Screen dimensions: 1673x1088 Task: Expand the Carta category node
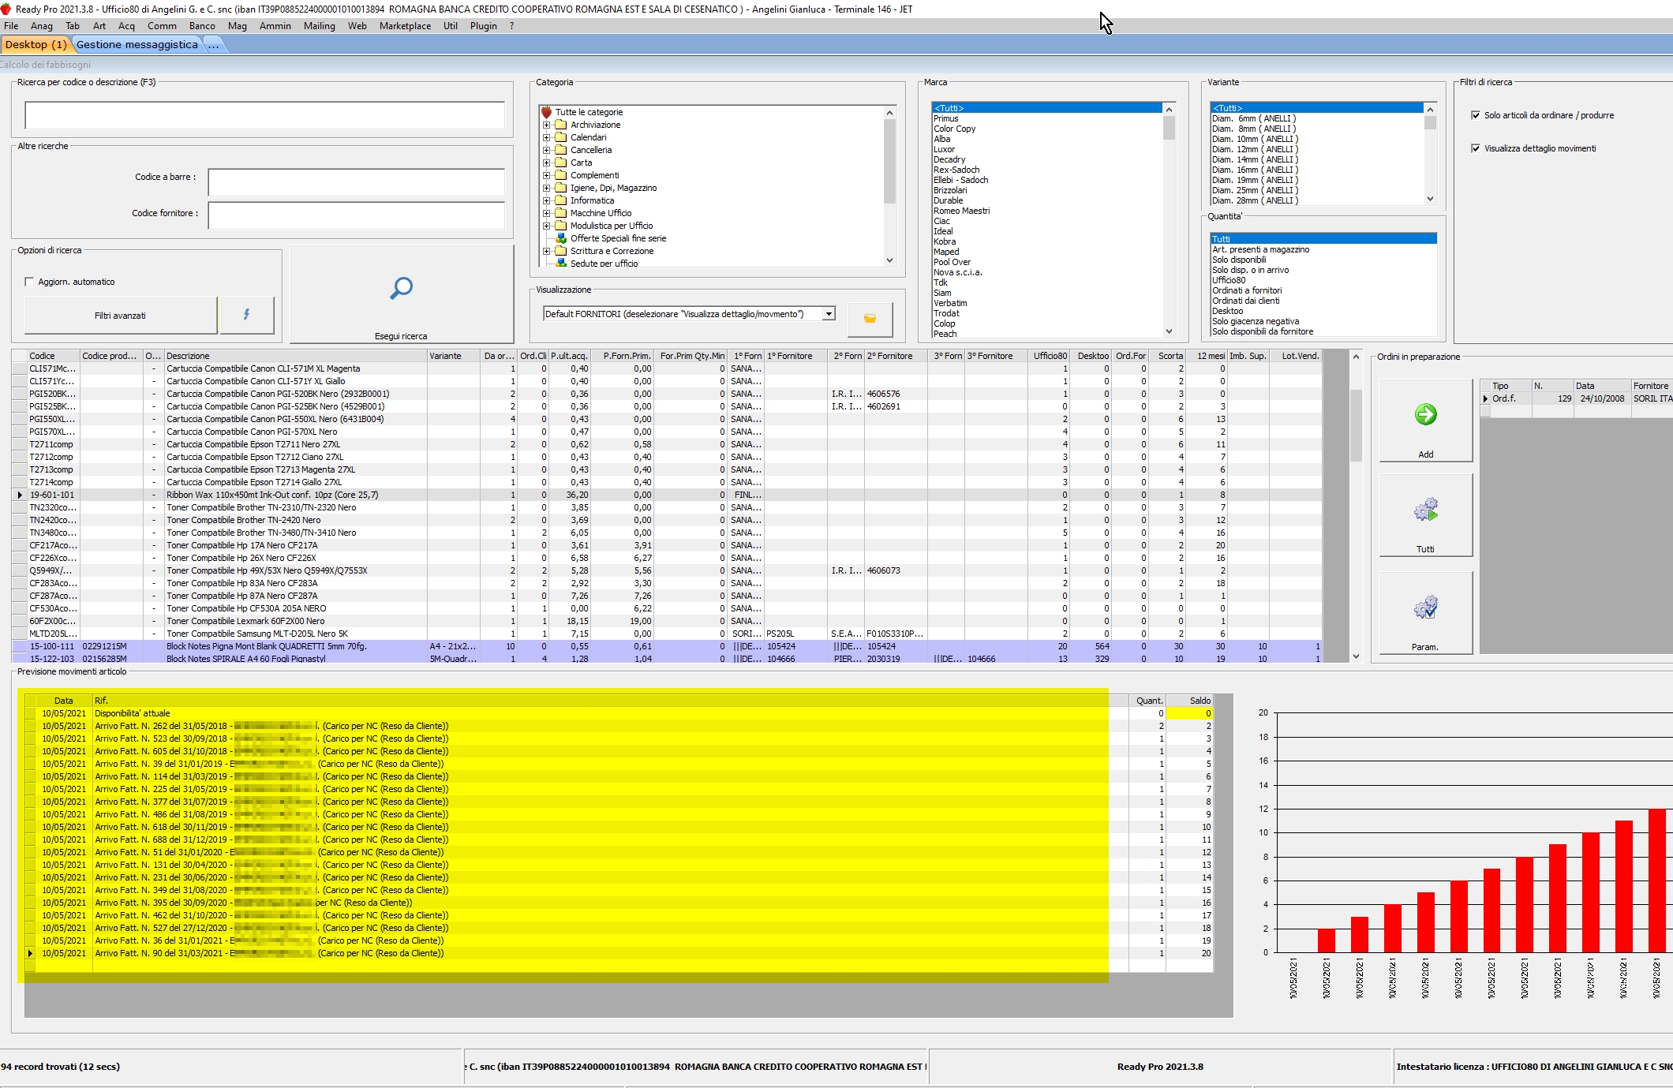point(546,163)
